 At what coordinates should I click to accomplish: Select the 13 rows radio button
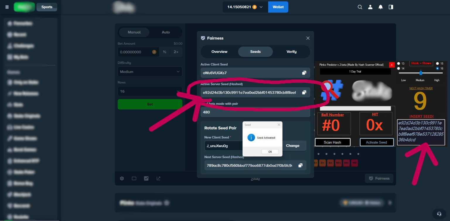coord(398,63)
